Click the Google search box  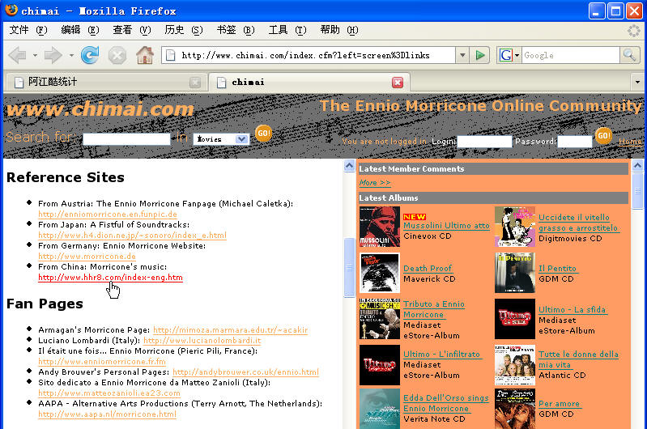(x=571, y=55)
